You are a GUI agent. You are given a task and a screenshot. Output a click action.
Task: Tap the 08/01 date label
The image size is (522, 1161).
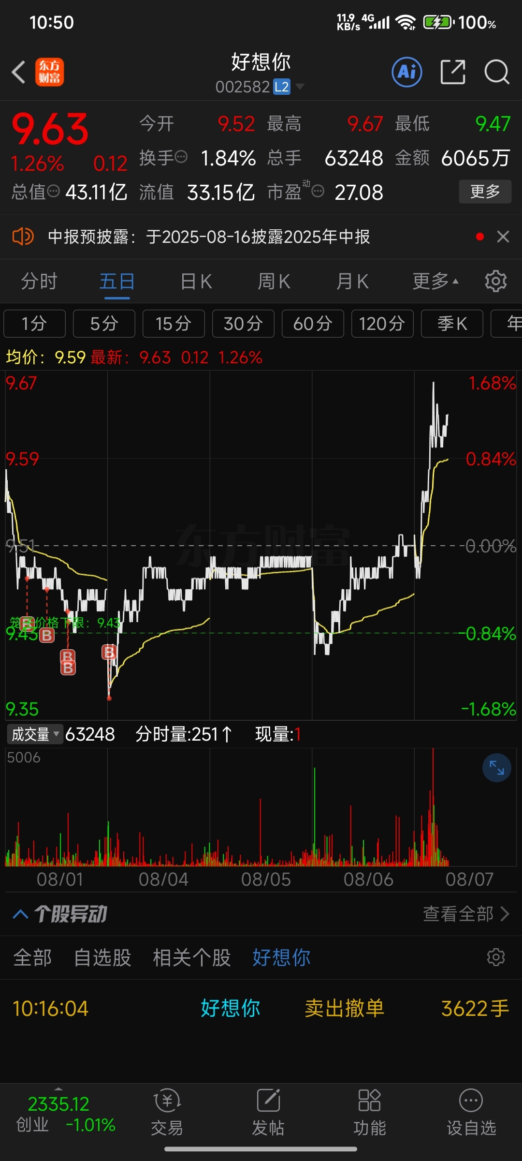[60, 879]
